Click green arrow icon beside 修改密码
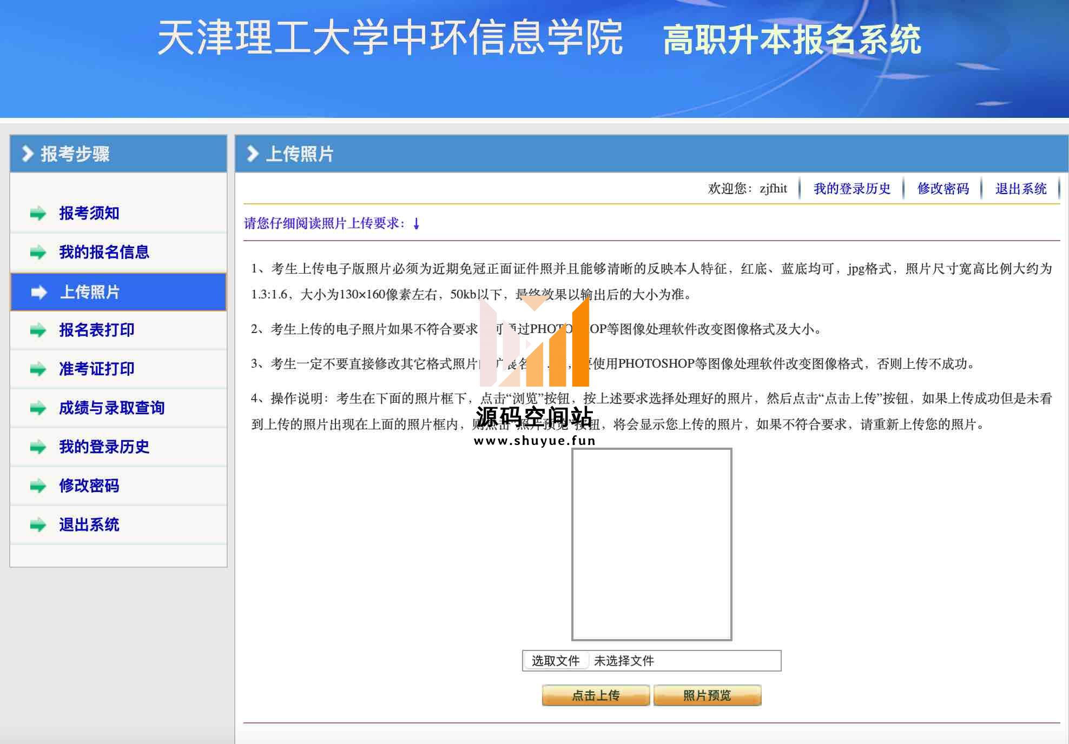1069x744 pixels. pos(38,486)
